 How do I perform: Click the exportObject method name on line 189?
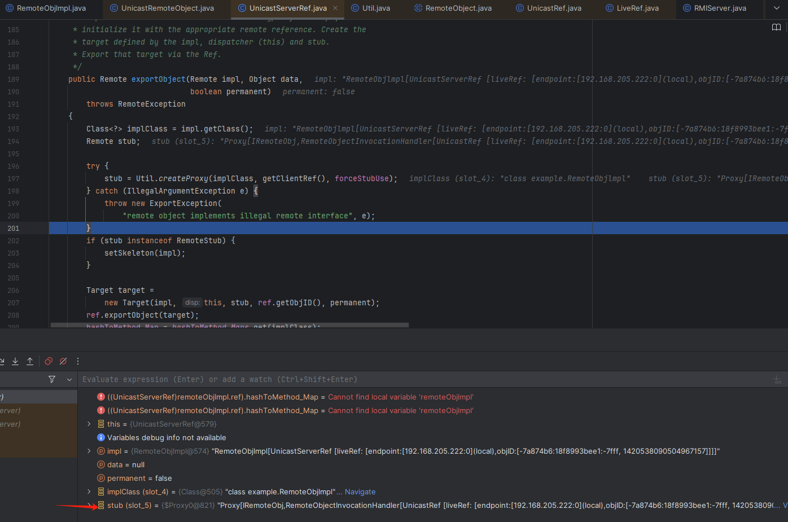tap(159, 79)
